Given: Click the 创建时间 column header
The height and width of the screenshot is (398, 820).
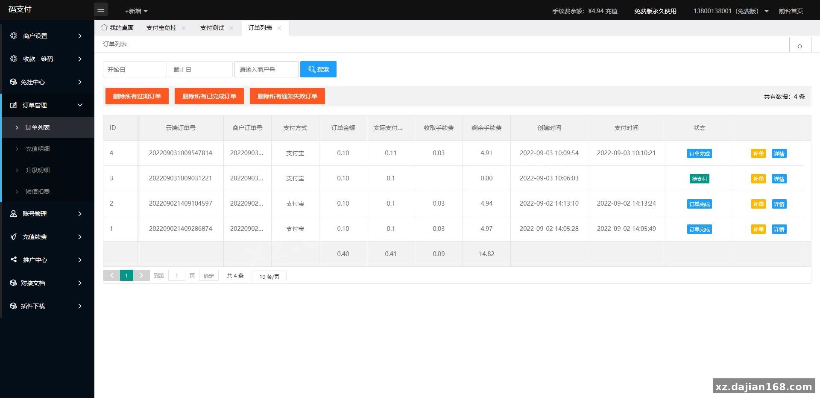Looking at the screenshot, I should 549,128.
